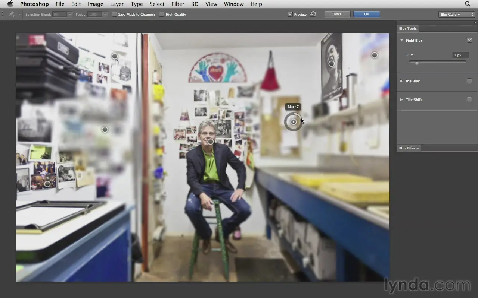Viewport: 478px width, 298px height.
Task: Expand the Tilt-Shift section
Action: 401,99
